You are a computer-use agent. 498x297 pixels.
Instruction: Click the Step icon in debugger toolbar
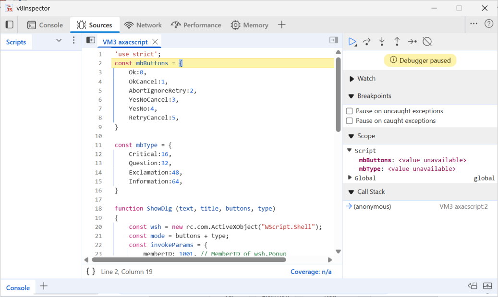point(412,42)
